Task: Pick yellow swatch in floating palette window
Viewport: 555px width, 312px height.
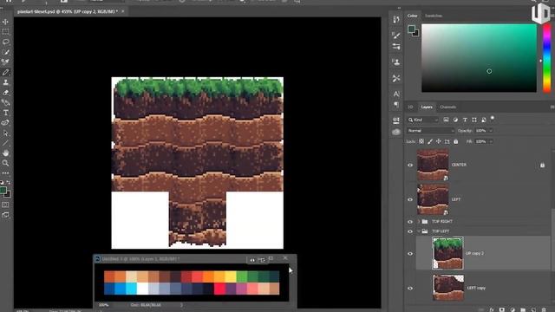Action: point(231,276)
